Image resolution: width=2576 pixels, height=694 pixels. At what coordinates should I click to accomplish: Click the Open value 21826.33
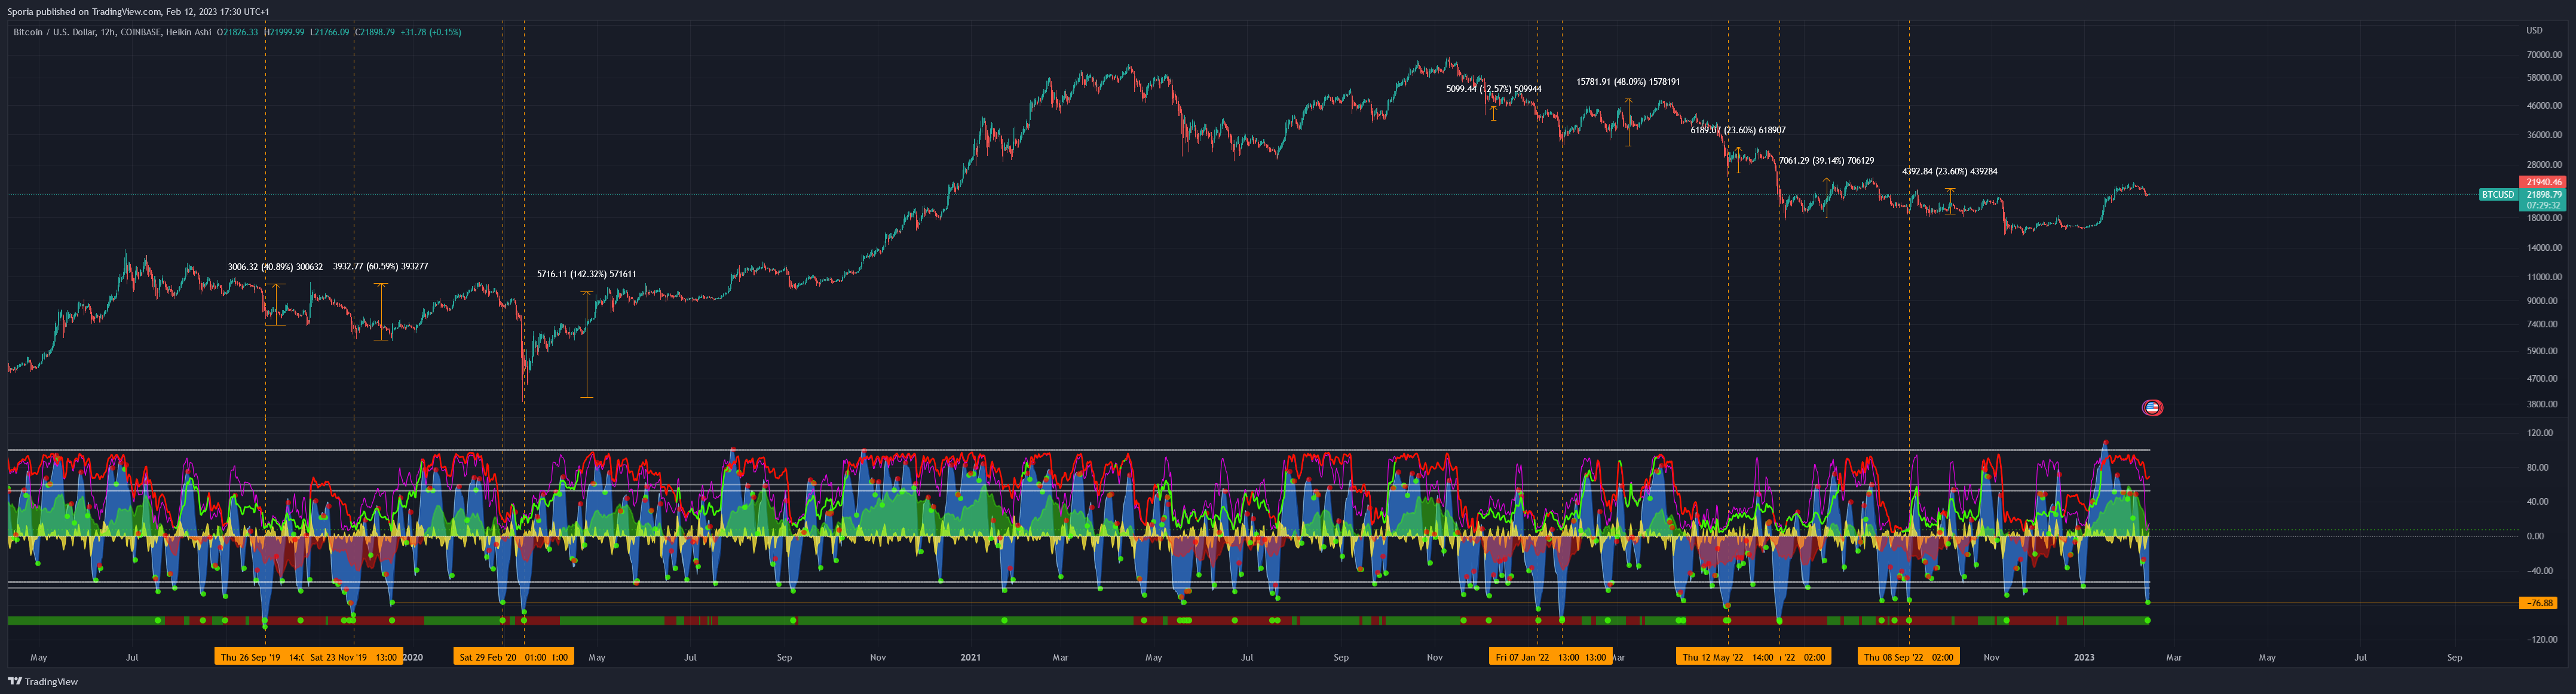(x=240, y=32)
